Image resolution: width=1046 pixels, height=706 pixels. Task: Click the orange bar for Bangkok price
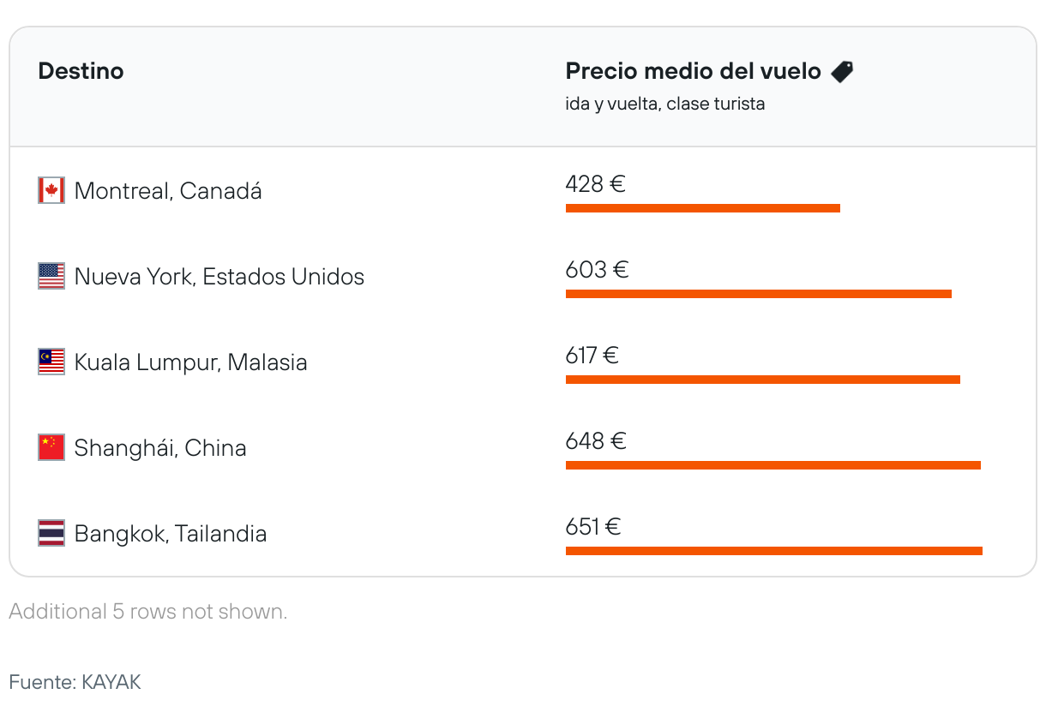(x=773, y=551)
